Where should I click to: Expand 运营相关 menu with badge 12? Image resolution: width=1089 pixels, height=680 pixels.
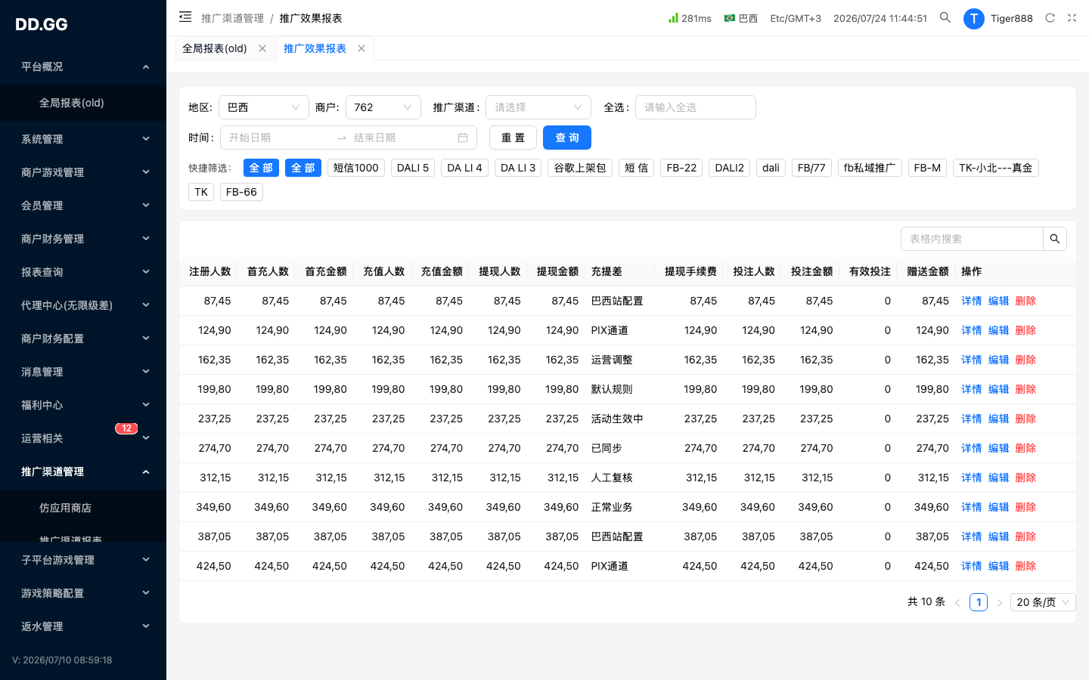83,438
